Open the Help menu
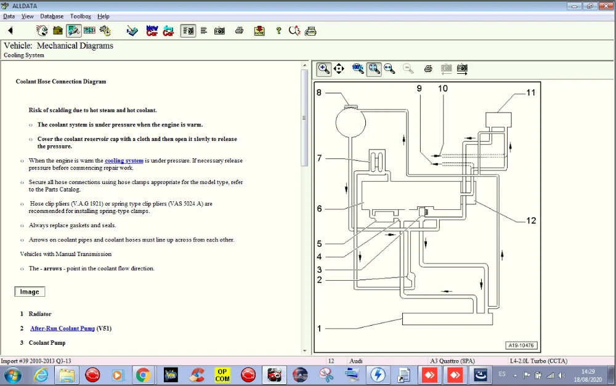The width and height of the screenshot is (616, 386). click(103, 16)
